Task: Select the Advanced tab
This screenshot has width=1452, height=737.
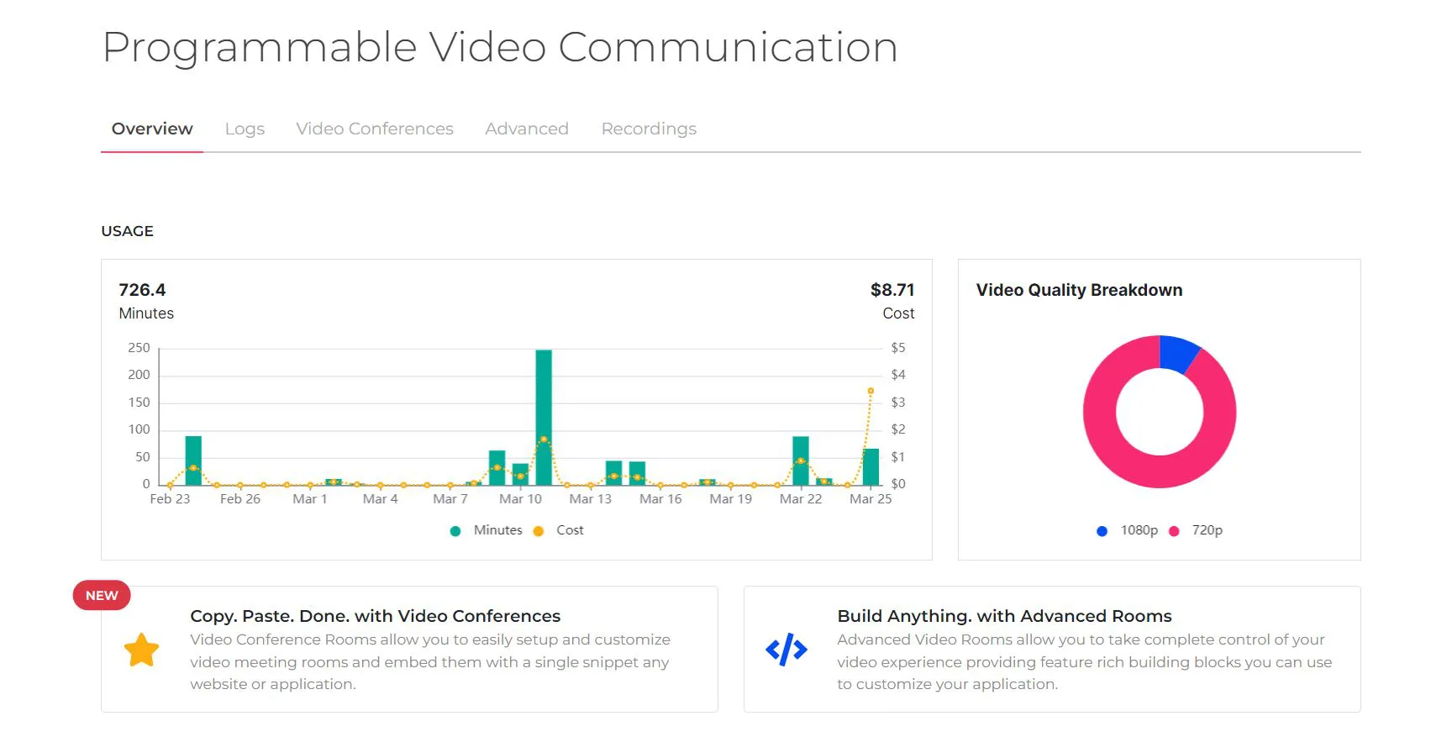Action: 527,129
